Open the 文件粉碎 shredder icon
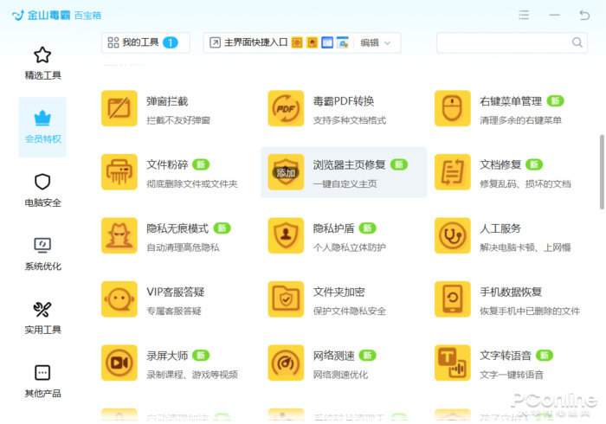The image size is (606, 424). click(x=119, y=172)
